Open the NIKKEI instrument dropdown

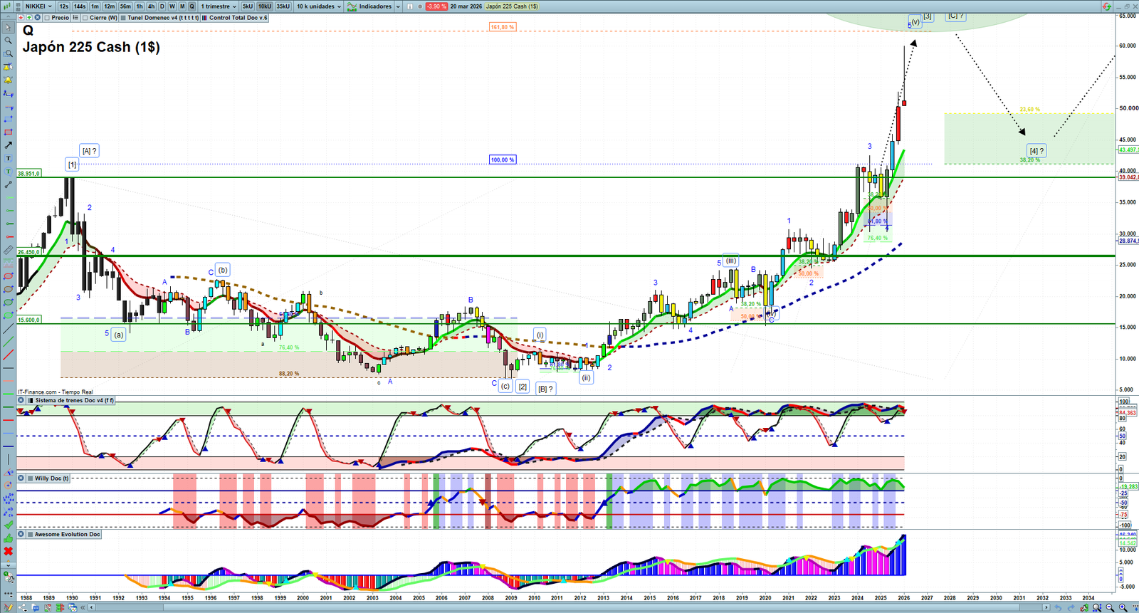point(38,6)
